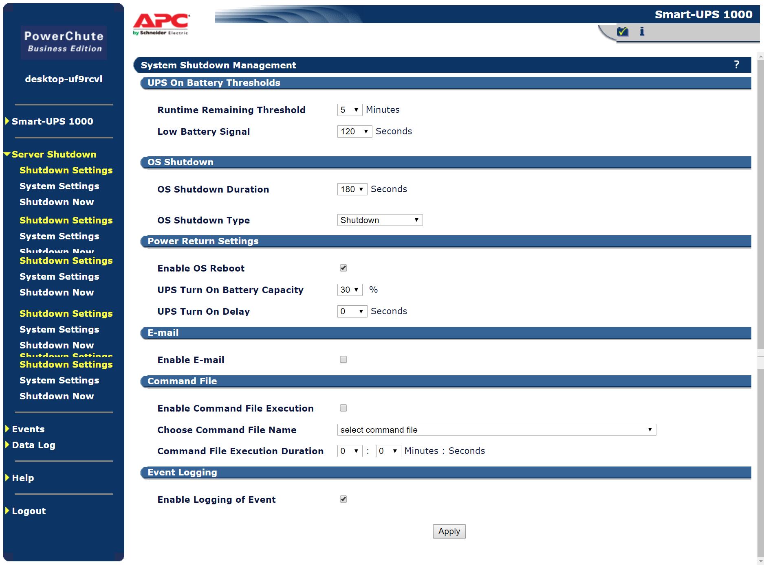Viewport: 764px width, 565px height.
Task: Click the 'Power Return Settings' section header
Action: 203,241
